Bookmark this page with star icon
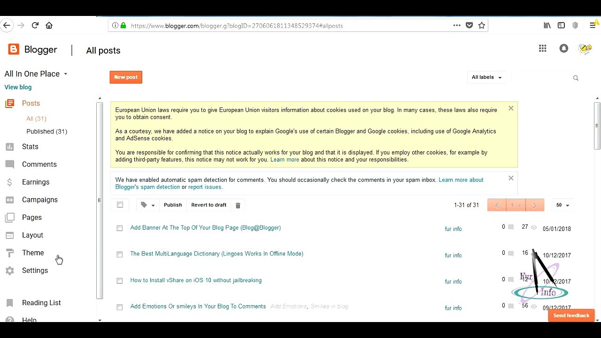Image resolution: width=601 pixels, height=338 pixels. point(481,25)
